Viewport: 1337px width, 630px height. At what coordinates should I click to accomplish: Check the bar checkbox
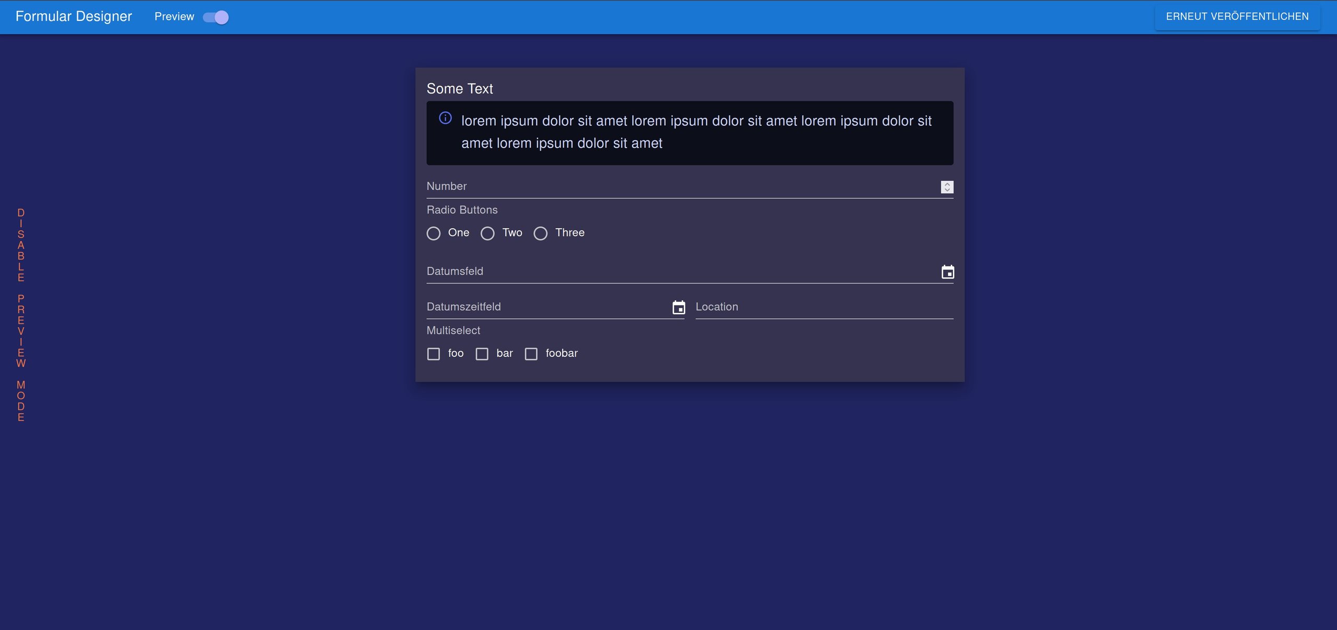(x=482, y=354)
